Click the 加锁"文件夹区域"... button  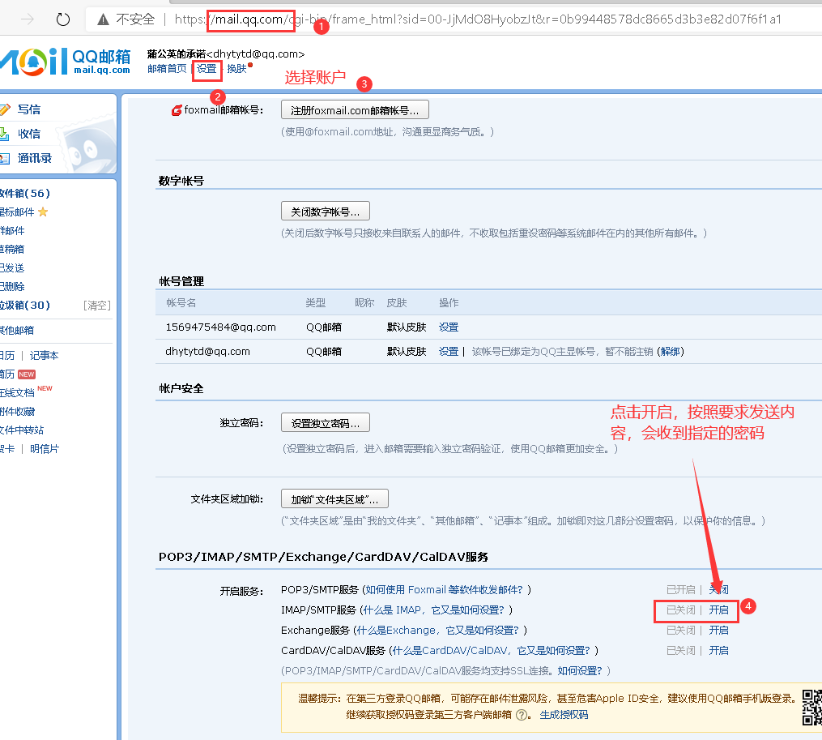(335, 499)
